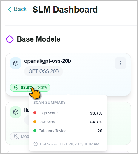Click the orange Low Score indicator dot
This screenshot has height=154, width=138.
pyautogui.click(x=35, y=122)
